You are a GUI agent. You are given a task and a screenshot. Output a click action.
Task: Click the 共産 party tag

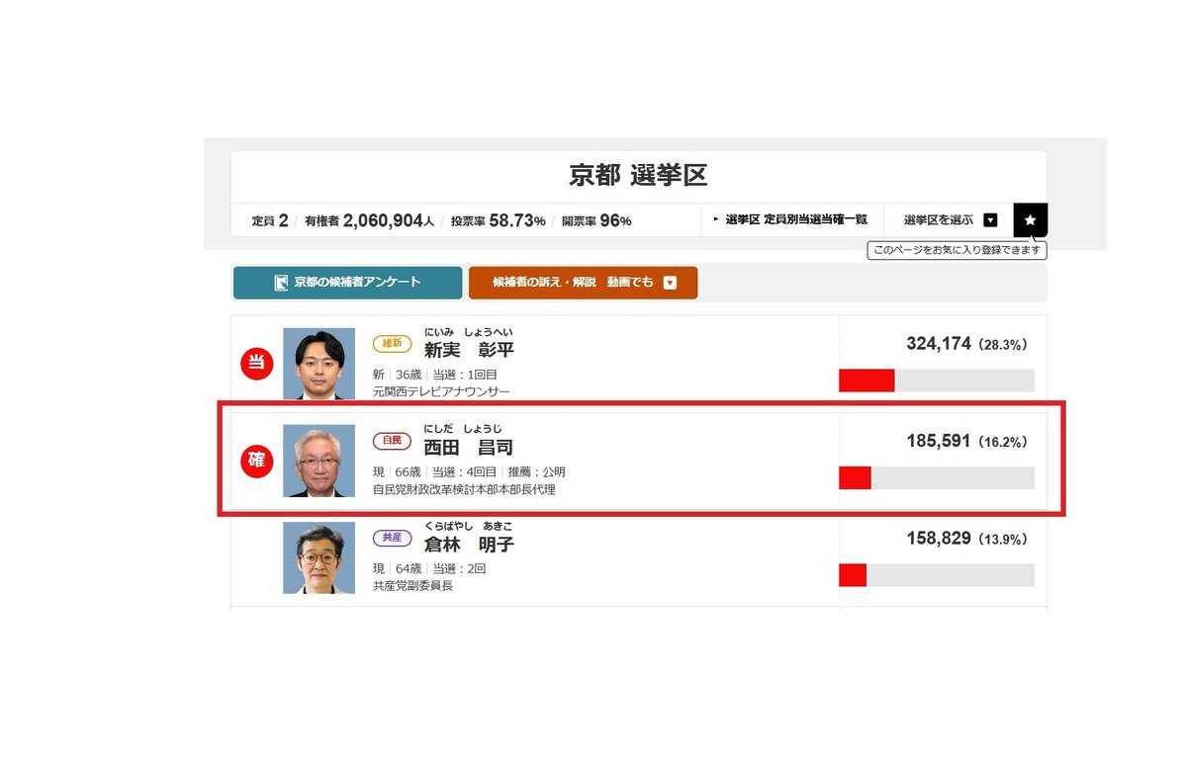(x=392, y=538)
